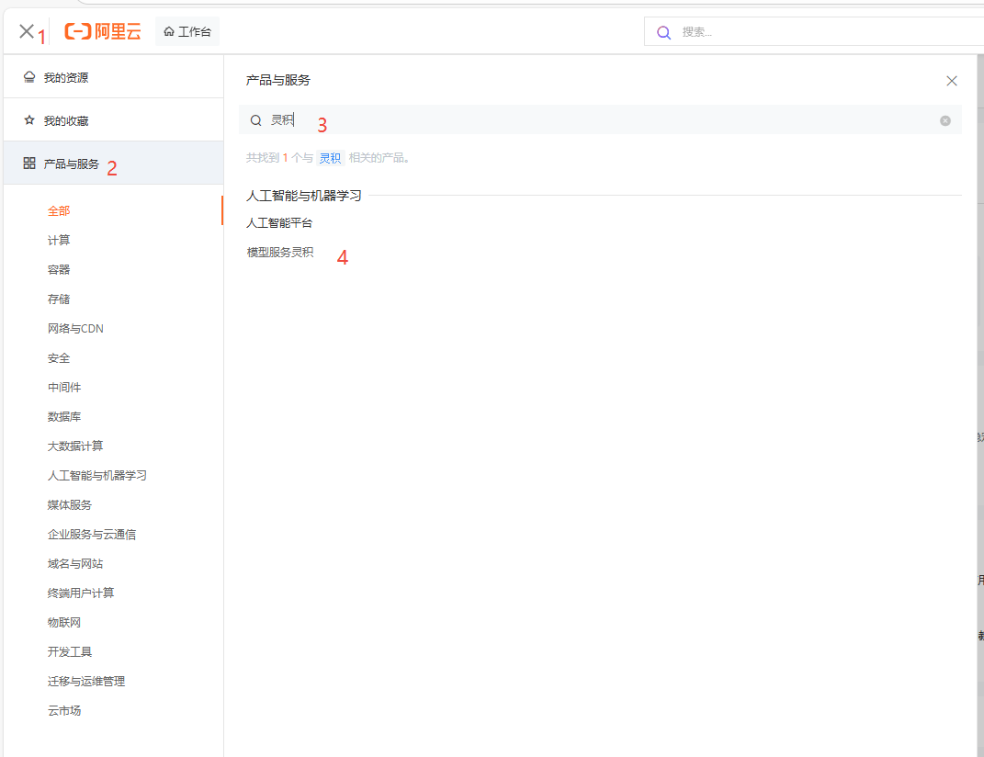984x757 pixels.
Task: Select the 开发工具 category
Action: (x=70, y=652)
